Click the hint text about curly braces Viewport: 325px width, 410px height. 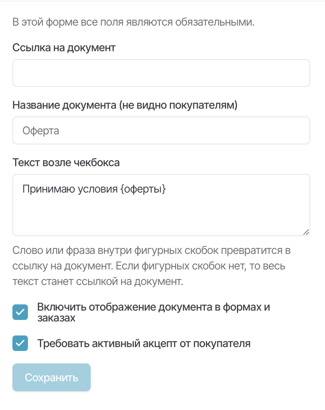pyautogui.click(x=151, y=250)
